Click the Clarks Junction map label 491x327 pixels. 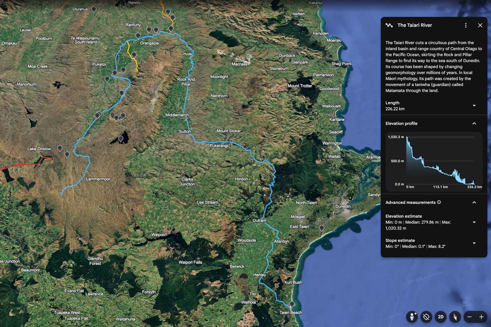pos(187,181)
